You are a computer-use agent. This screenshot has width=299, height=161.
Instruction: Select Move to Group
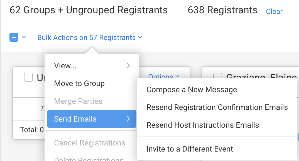pyautogui.click(x=79, y=83)
